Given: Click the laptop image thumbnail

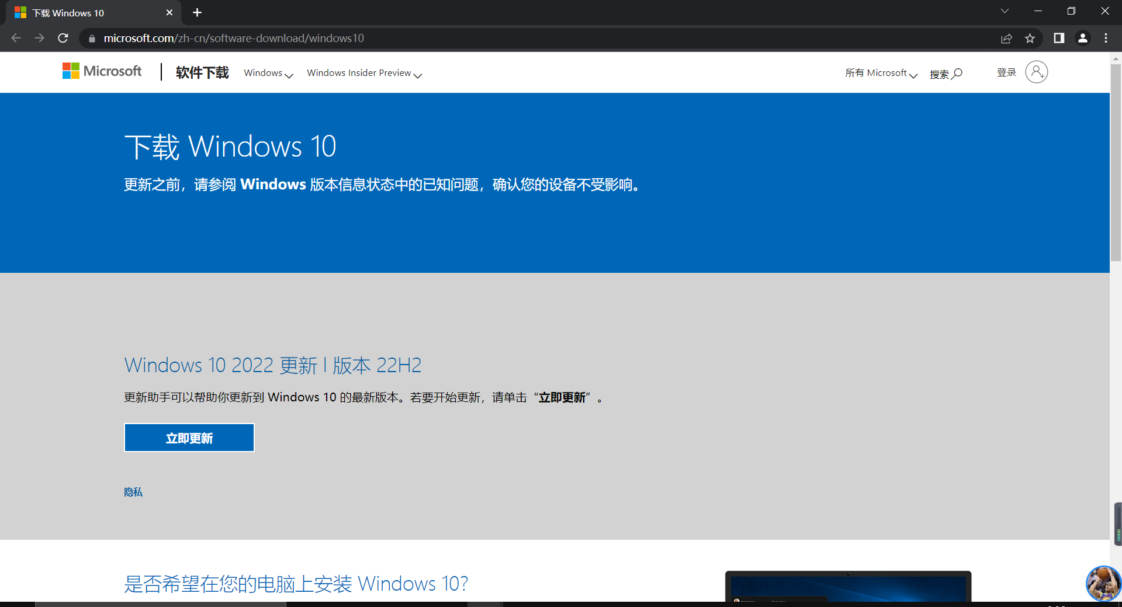Looking at the screenshot, I should pyautogui.click(x=848, y=587).
